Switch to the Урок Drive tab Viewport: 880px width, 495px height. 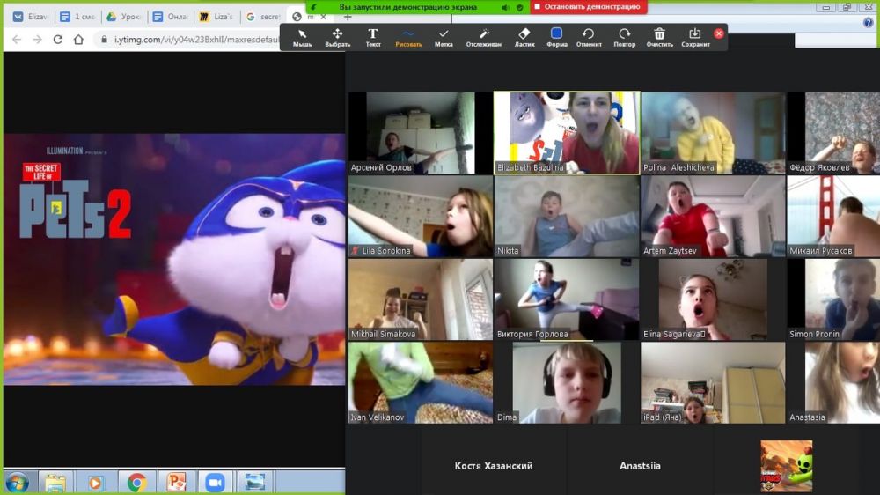[124, 17]
